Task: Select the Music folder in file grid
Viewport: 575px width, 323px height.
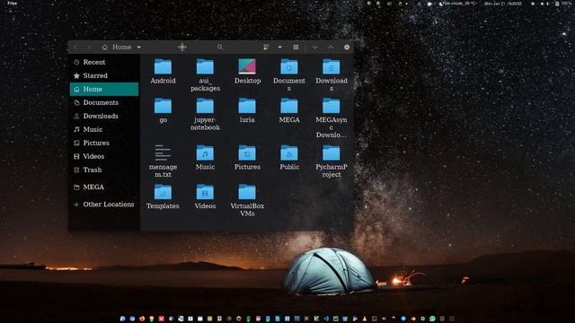Action: (x=205, y=153)
